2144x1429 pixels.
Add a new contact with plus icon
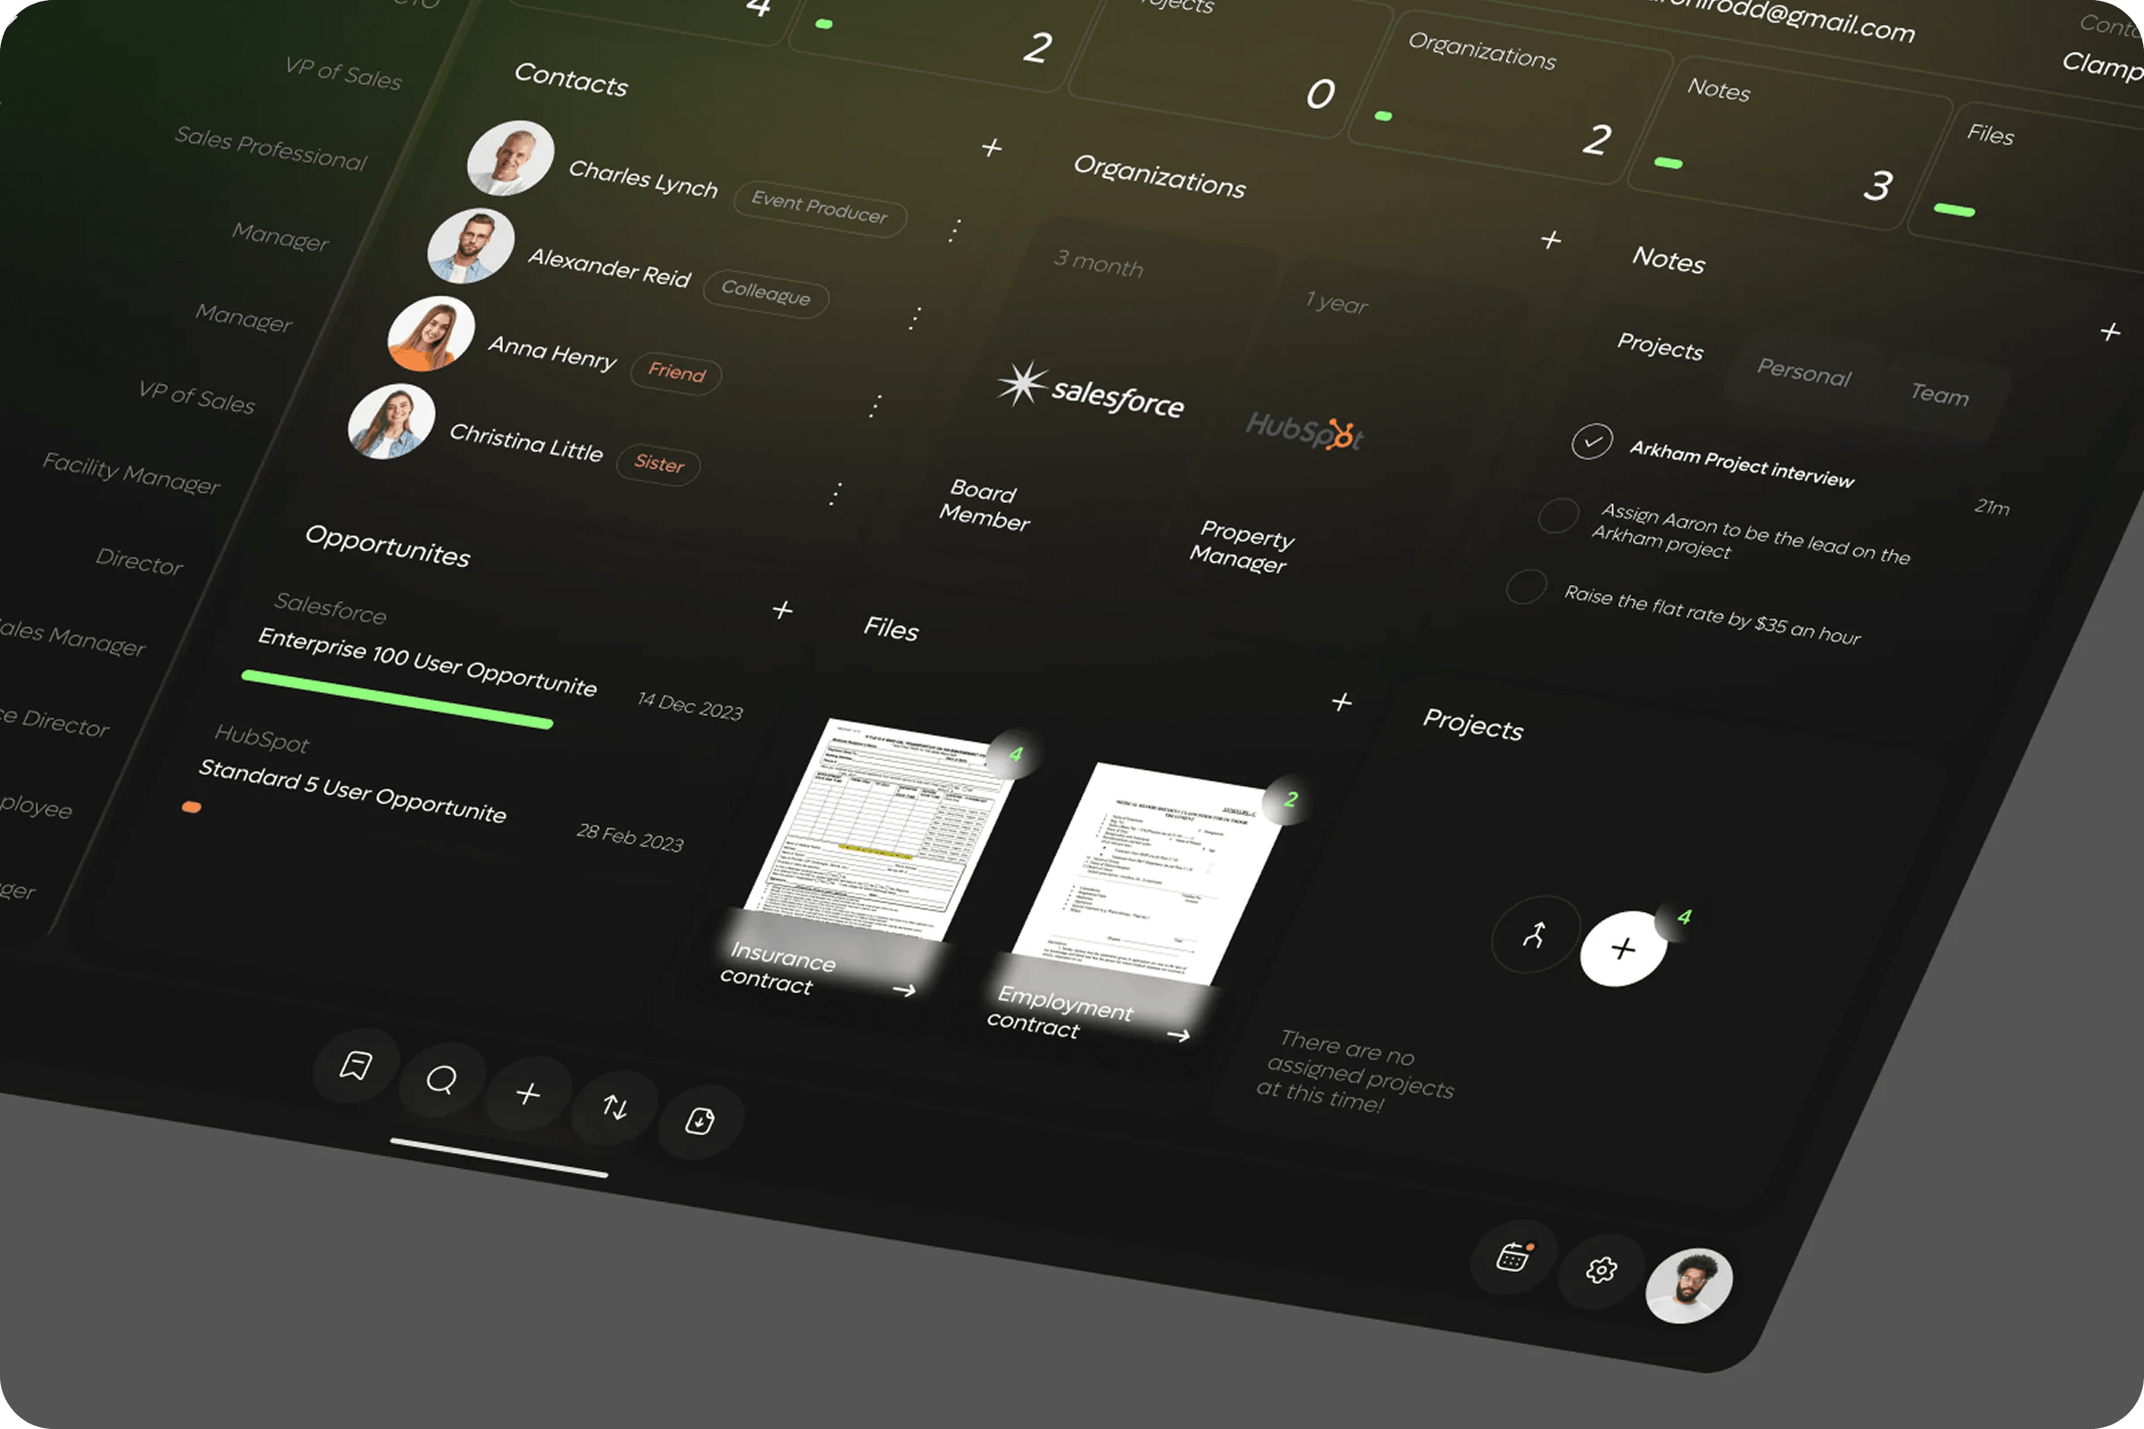coord(992,147)
